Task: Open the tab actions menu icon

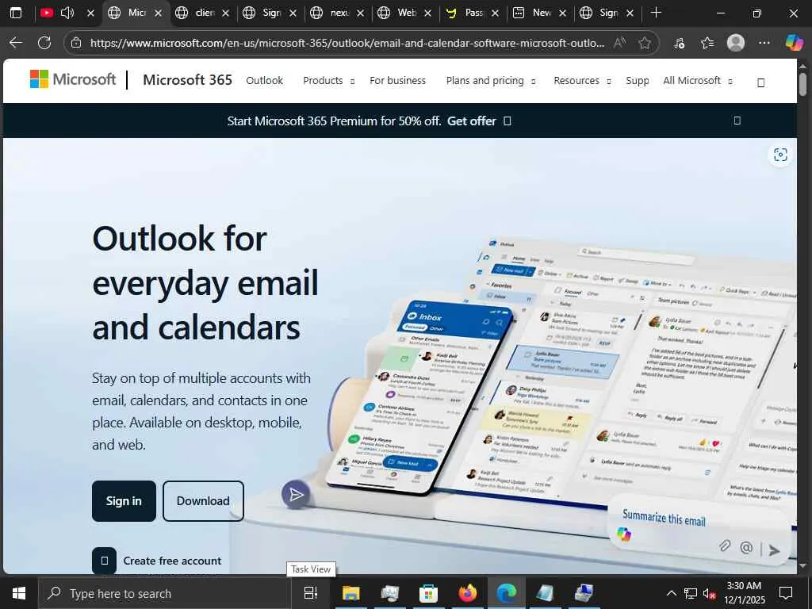Action: coord(16,13)
